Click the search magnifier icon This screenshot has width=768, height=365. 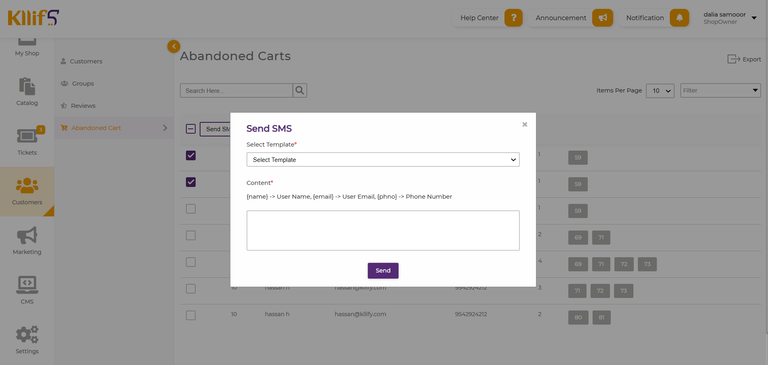pos(300,90)
